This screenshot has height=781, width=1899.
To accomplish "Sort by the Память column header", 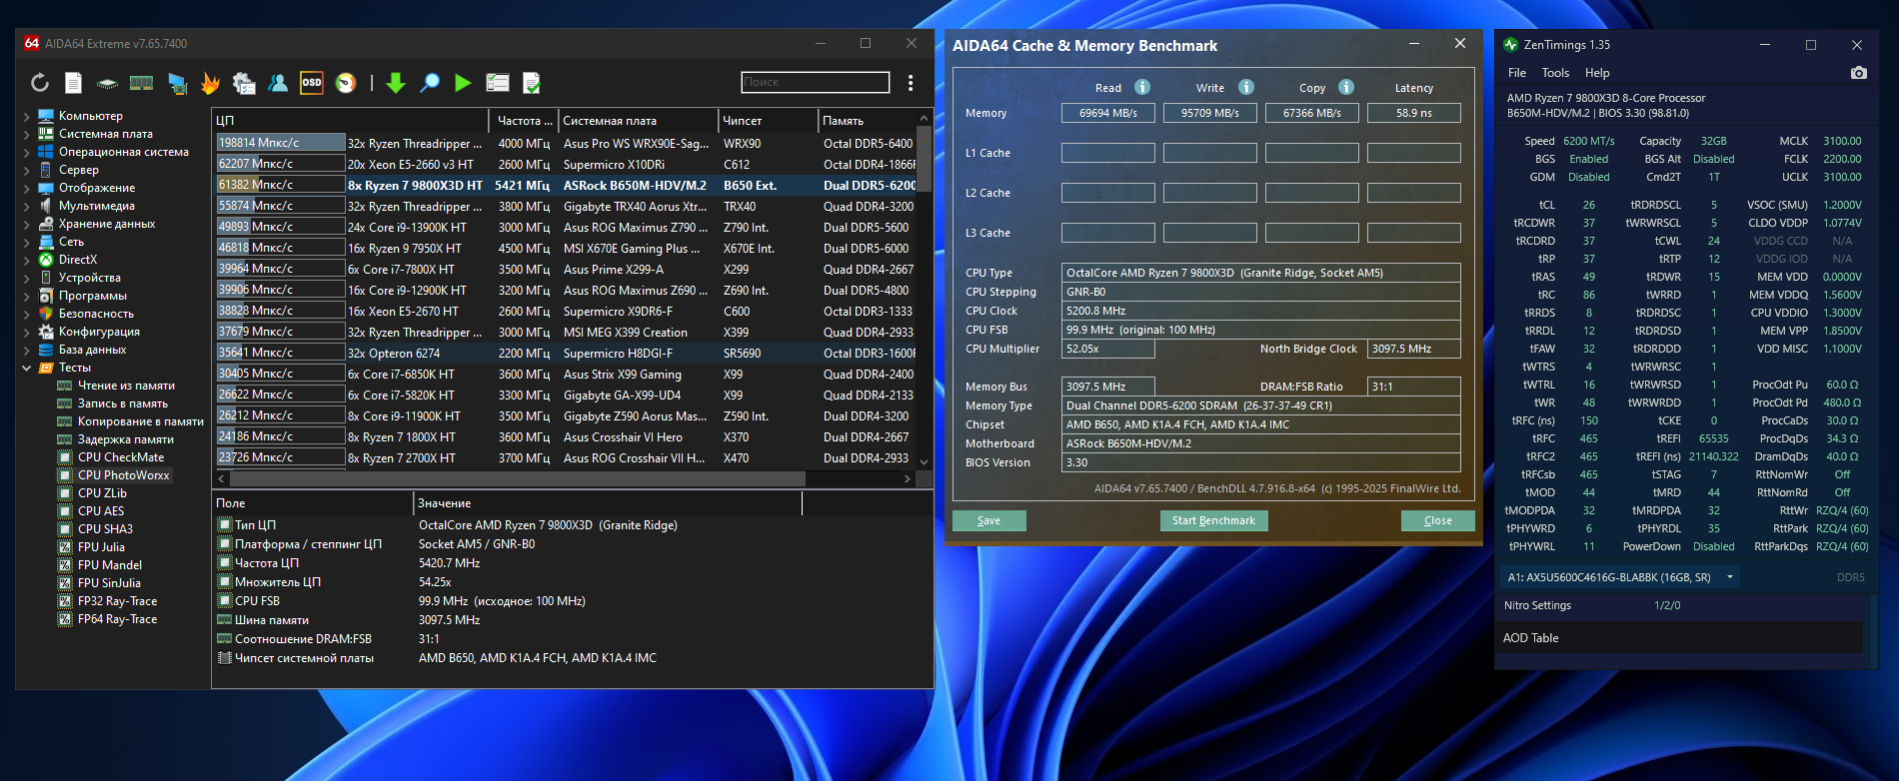I will click(x=868, y=120).
